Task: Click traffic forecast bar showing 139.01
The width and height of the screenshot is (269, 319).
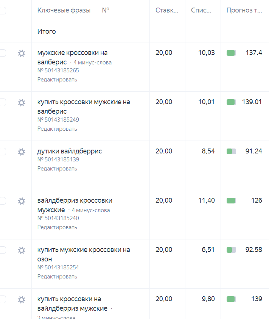Action: [231, 102]
